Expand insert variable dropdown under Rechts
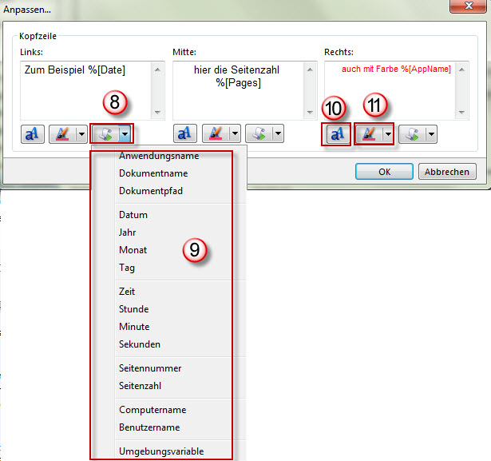The width and height of the screenshot is (491, 461). [431, 134]
